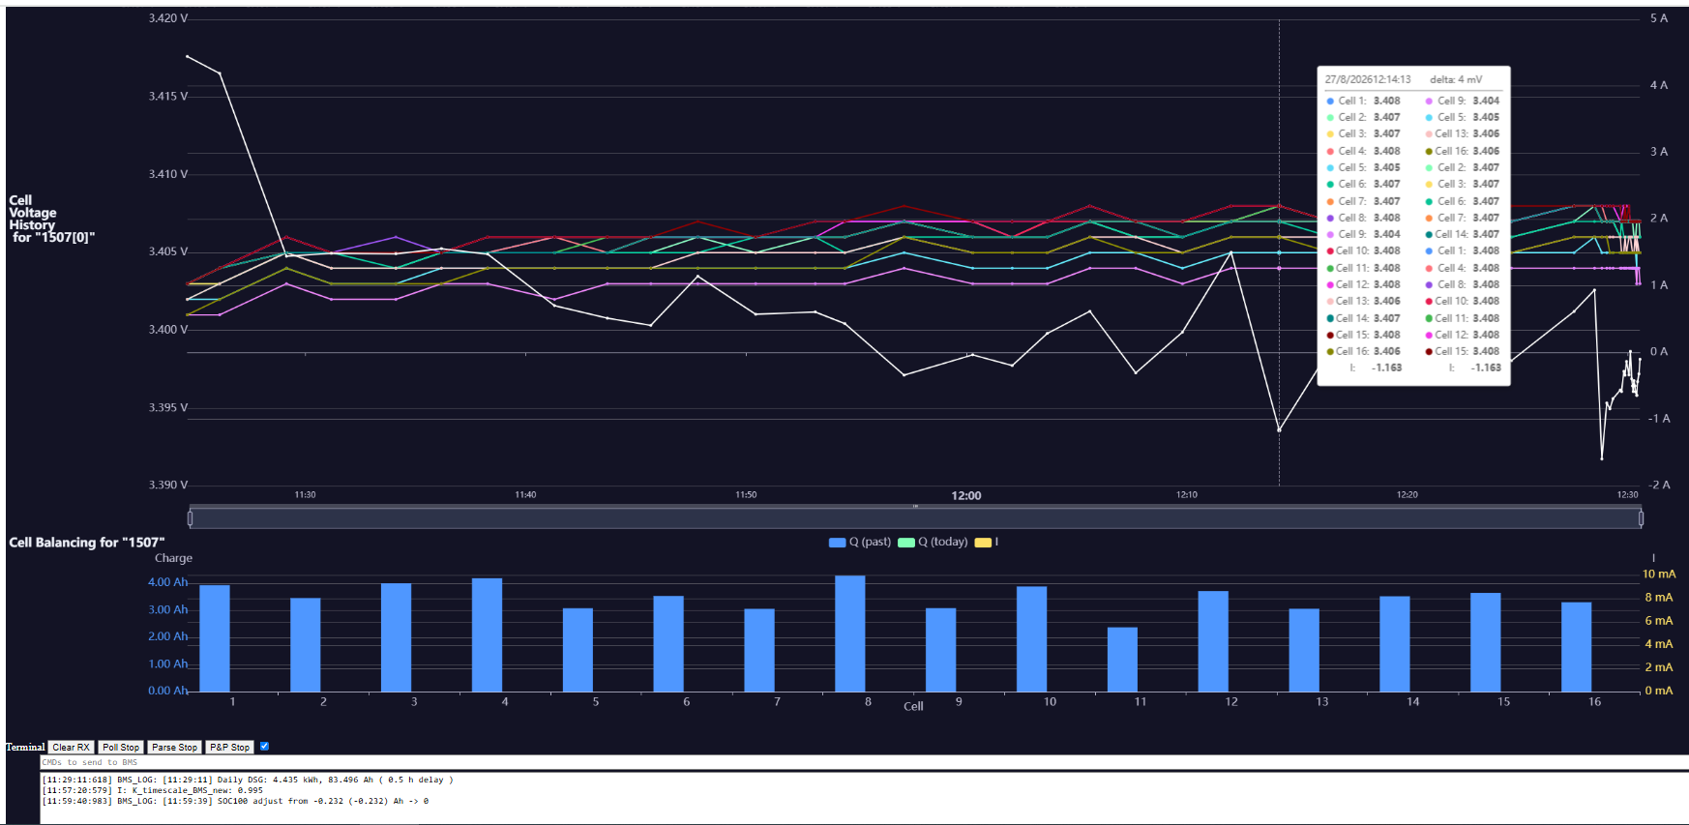Toggle the yellow I legend series
This screenshot has width=1689, height=825.
point(987,542)
